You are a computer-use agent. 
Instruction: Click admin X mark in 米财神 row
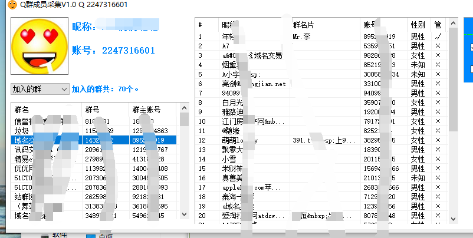click(438, 168)
